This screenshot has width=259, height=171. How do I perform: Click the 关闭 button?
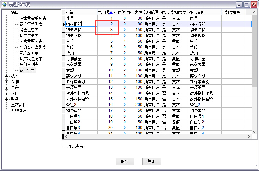coord(151,161)
